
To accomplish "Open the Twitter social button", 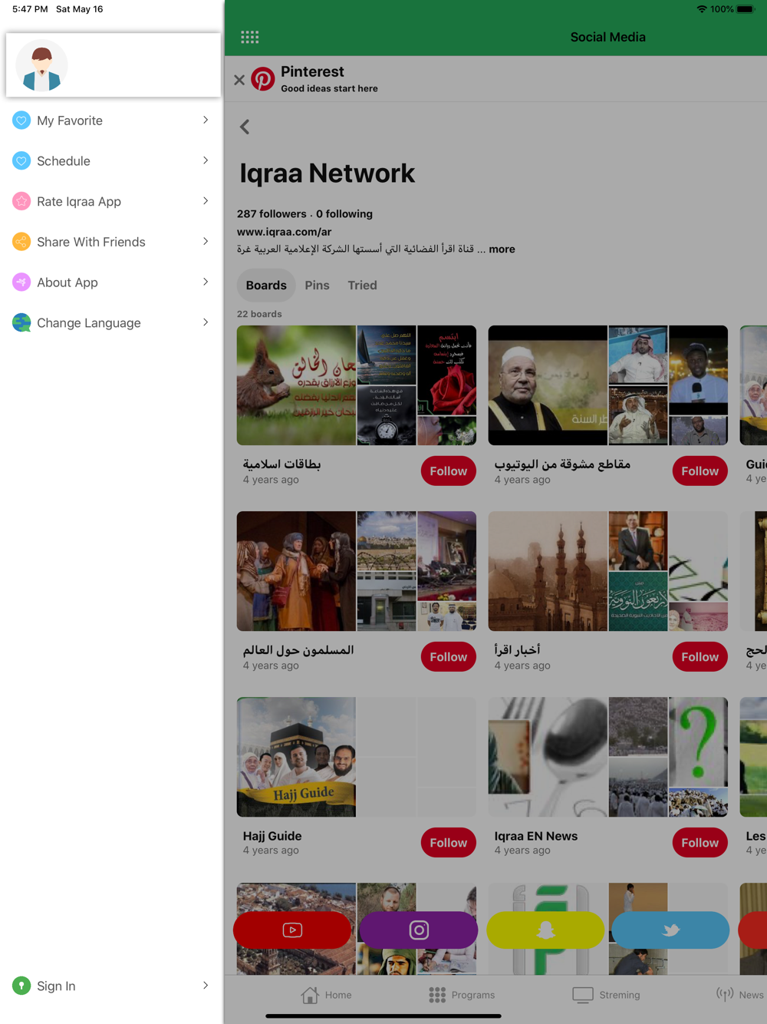I will [x=671, y=930].
